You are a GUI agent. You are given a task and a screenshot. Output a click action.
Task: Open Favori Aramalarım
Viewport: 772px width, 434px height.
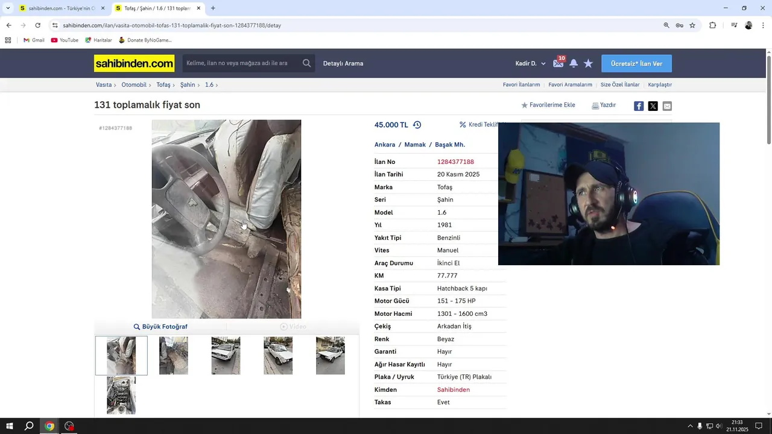coord(570,85)
